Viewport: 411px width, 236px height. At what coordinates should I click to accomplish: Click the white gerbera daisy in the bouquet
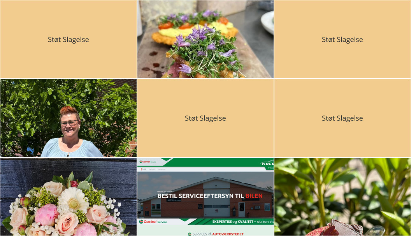tap(74, 200)
